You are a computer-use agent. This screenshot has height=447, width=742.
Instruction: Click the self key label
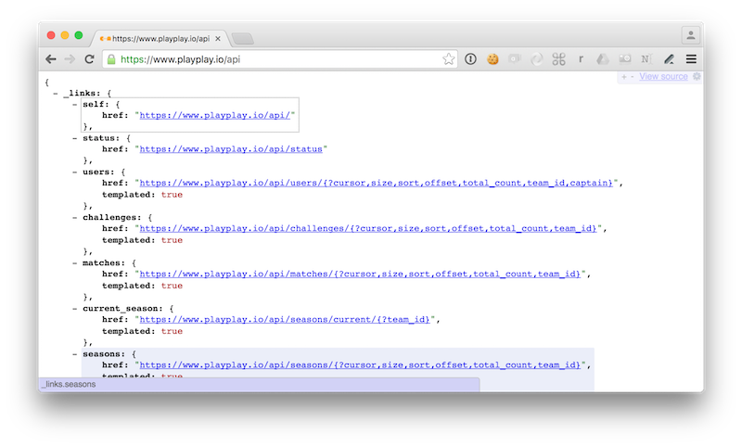(x=96, y=104)
